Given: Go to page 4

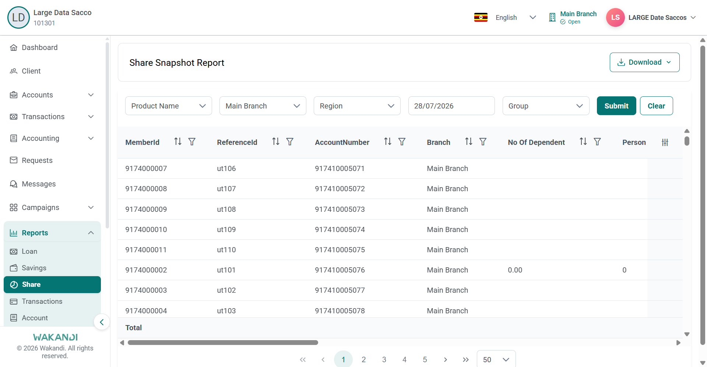Looking at the screenshot, I should (404, 360).
